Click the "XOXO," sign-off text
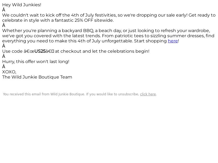 click(9, 72)
